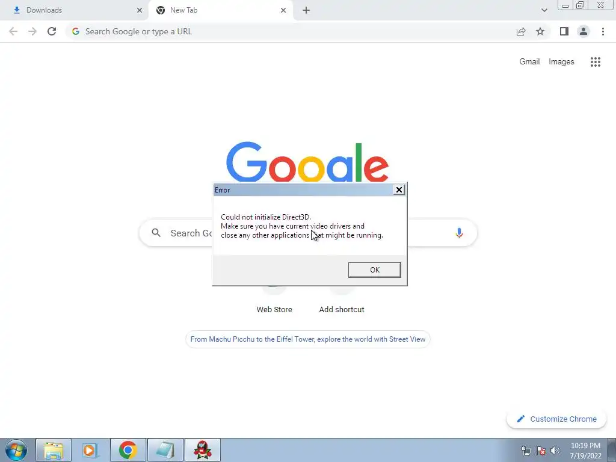Screen dimensions: 616x462
Task: Open the Machu Picchu Street View promo link
Action: 307,339
